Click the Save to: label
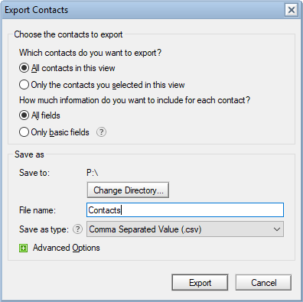Image resolution: width=303 pixels, height=302 pixels. click(x=34, y=173)
